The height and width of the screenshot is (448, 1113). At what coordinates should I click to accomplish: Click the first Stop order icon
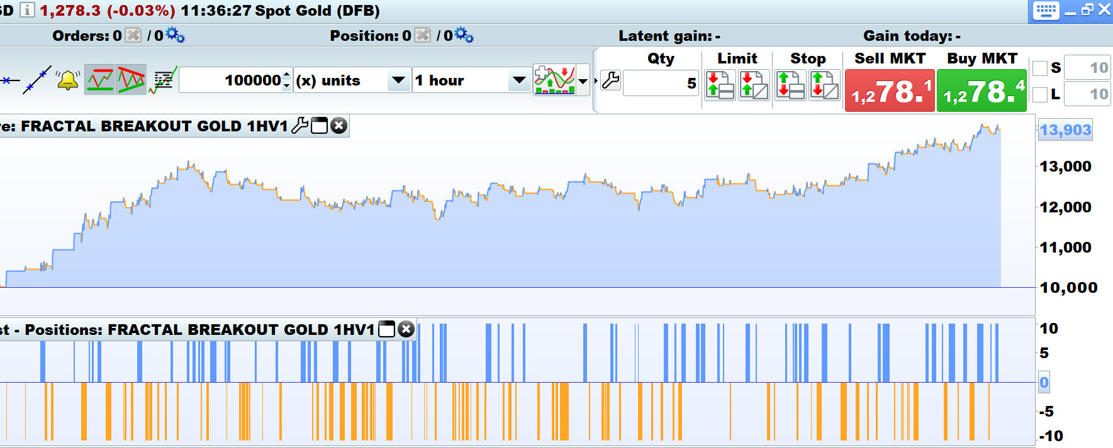tap(790, 85)
